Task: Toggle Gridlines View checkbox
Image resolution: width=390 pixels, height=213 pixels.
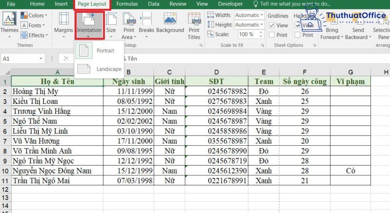Action: click(x=272, y=25)
